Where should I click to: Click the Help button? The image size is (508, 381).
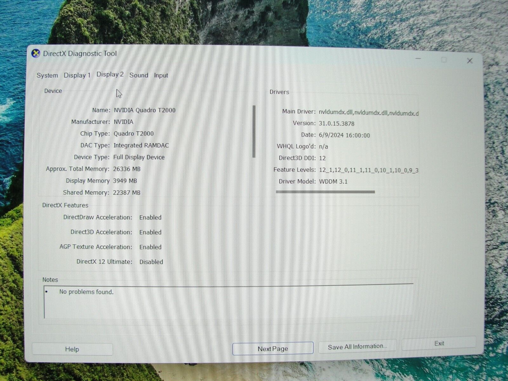click(72, 349)
